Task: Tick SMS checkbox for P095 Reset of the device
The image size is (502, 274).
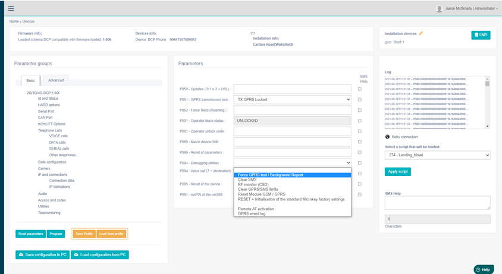Action: tap(359, 184)
